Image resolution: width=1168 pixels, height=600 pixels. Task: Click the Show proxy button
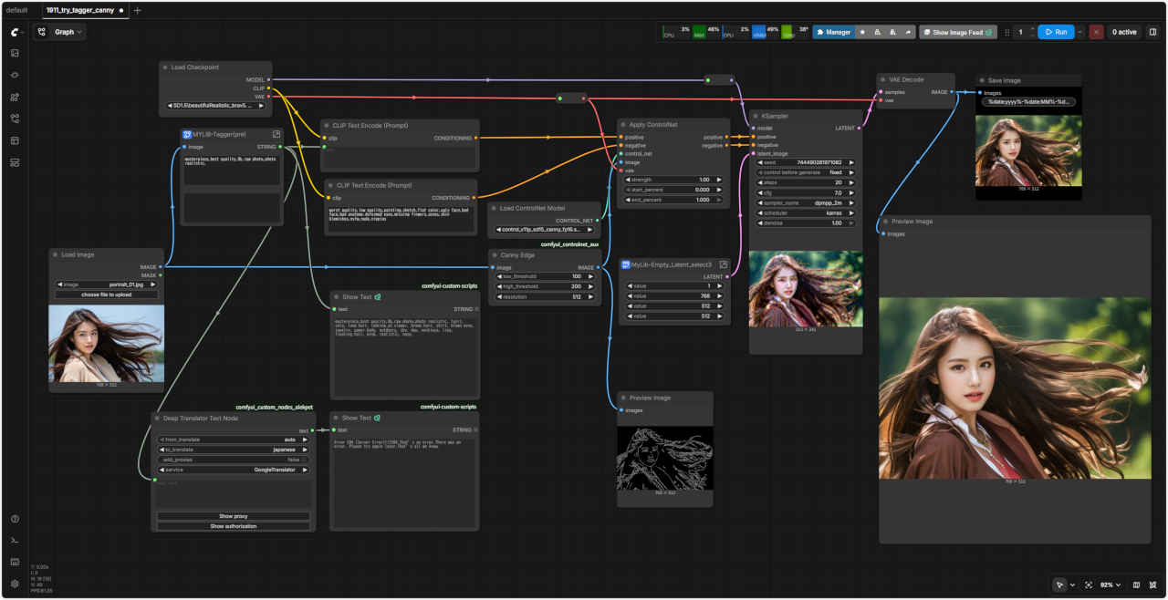(x=233, y=516)
